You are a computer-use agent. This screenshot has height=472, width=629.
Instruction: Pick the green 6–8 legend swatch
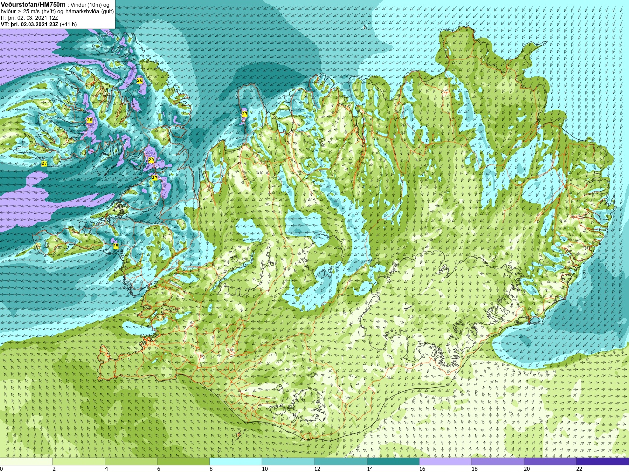(183, 462)
